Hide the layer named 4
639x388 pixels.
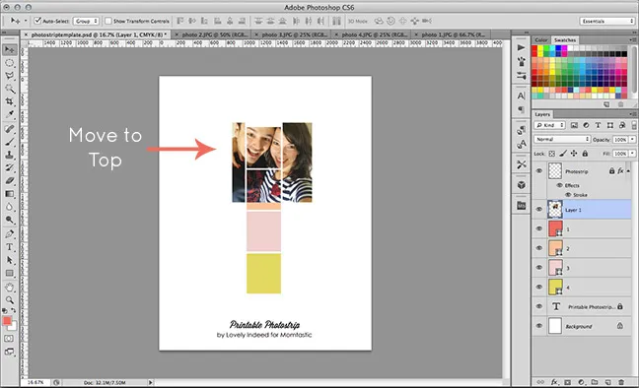[538, 287]
